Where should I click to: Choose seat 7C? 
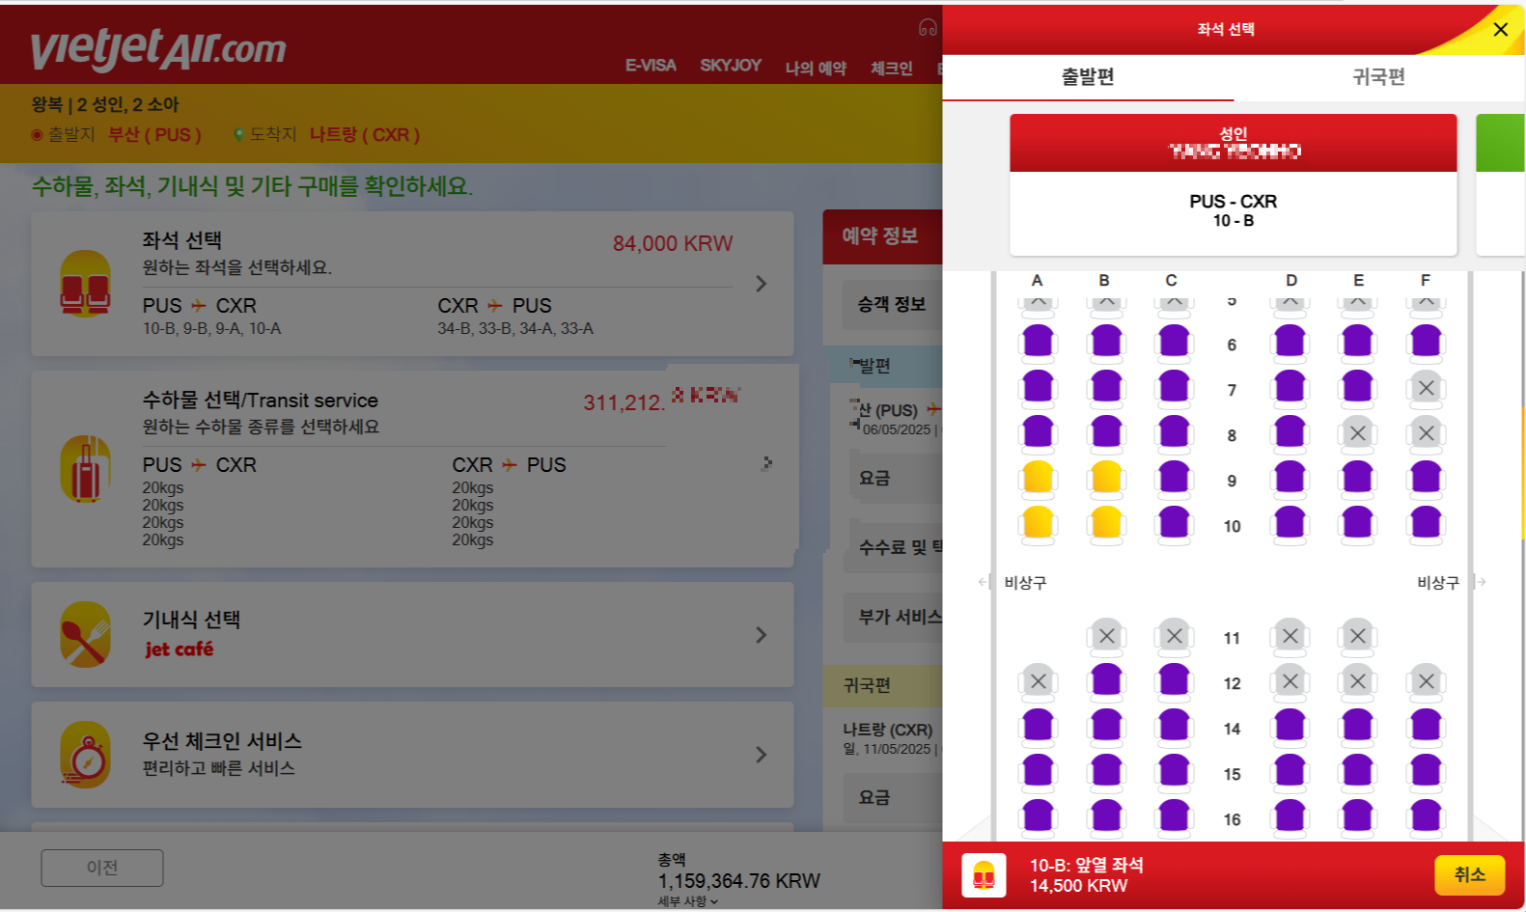(x=1174, y=388)
